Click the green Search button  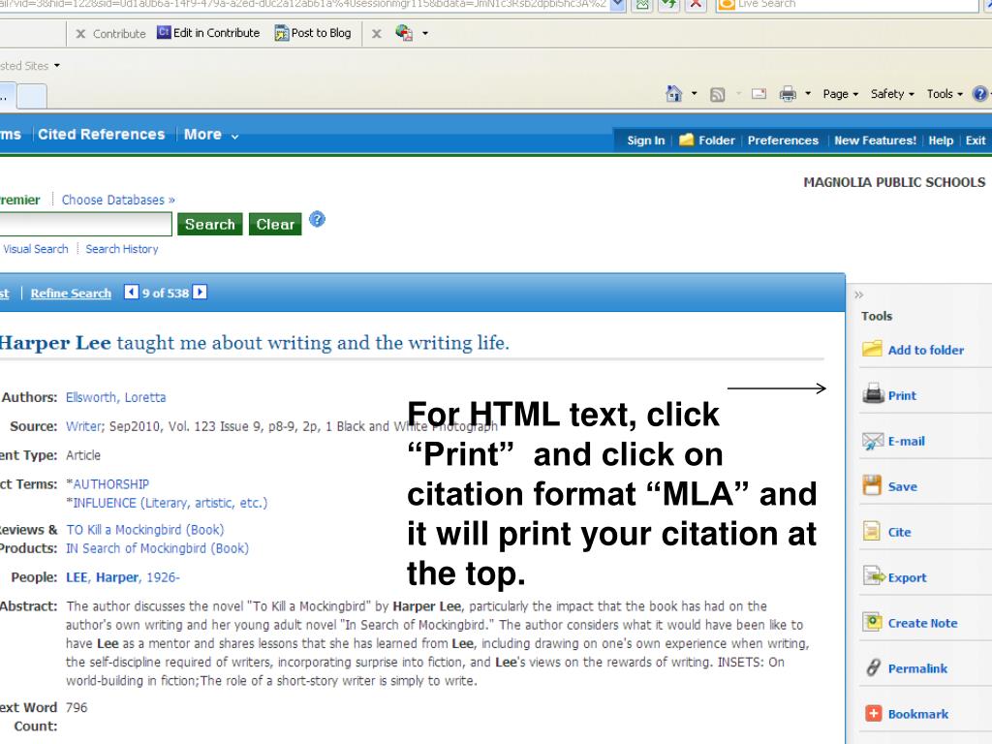tap(209, 224)
